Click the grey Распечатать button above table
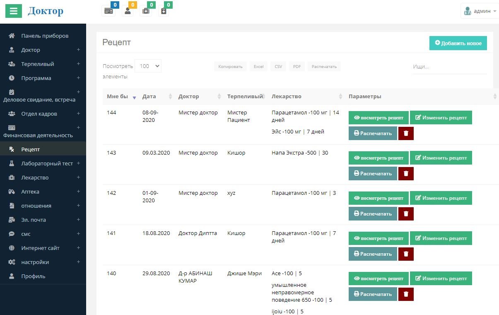This screenshot has height=315, width=499. 324,66
